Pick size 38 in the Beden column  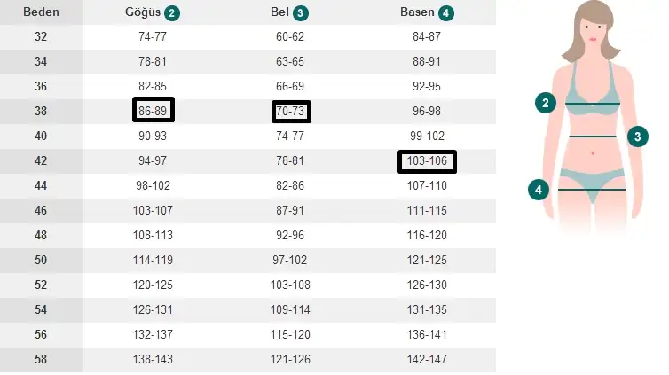41,112
